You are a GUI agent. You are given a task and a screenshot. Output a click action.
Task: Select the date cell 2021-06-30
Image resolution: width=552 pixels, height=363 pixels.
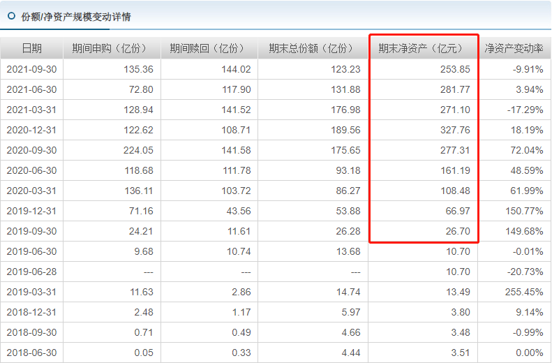(x=31, y=89)
